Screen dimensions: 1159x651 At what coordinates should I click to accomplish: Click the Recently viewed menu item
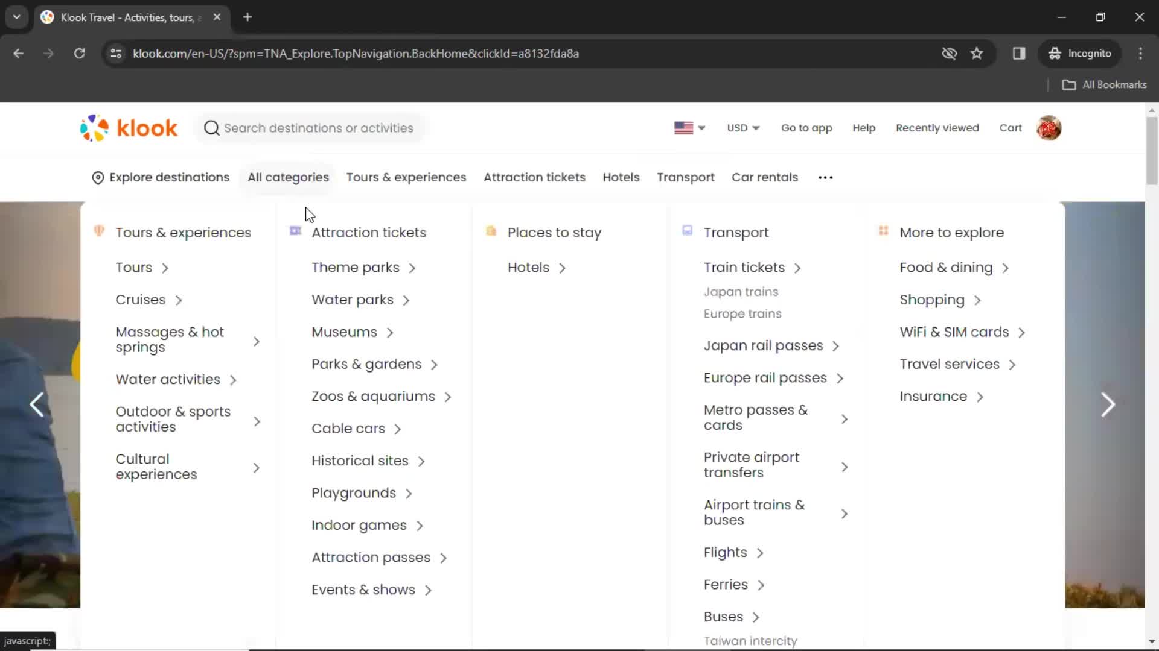coord(937,128)
